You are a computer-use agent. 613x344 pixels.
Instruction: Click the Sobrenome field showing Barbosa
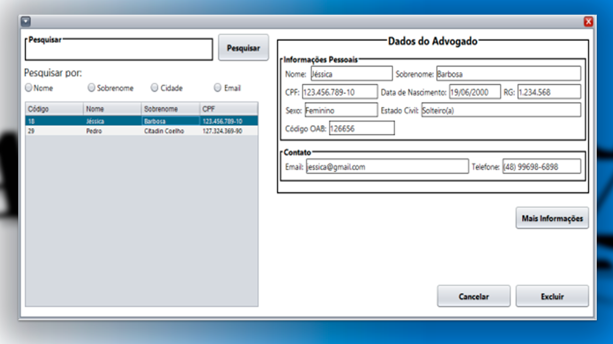(x=509, y=74)
